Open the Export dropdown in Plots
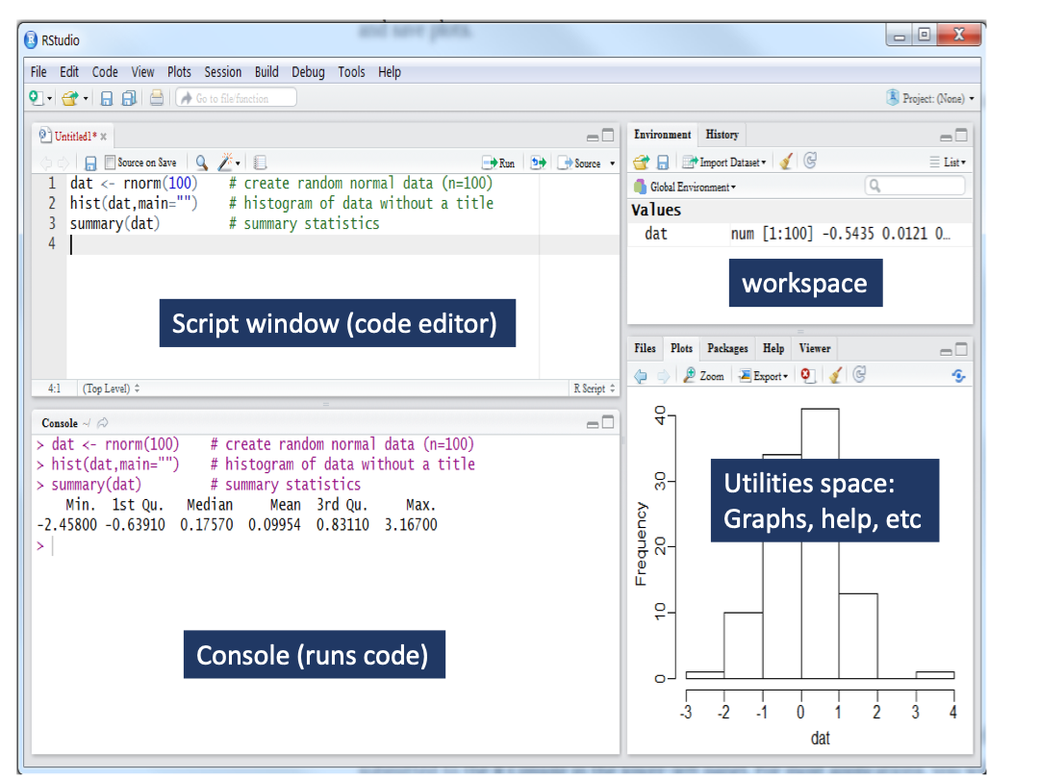The height and width of the screenshot is (779, 1039). (764, 376)
